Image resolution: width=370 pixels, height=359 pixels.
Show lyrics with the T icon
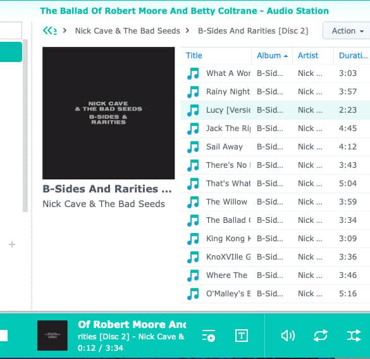[242, 336]
